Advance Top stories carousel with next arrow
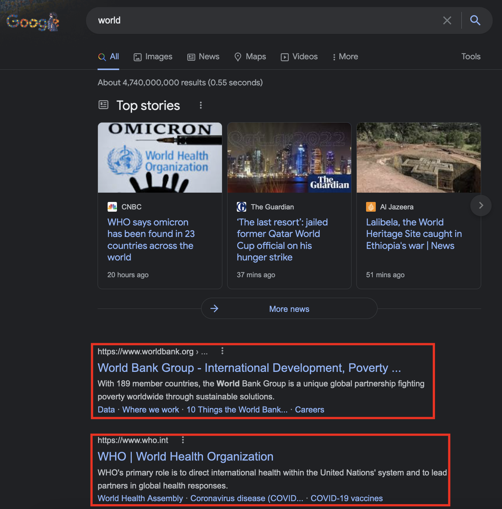502x509 pixels. click(481, 205)
